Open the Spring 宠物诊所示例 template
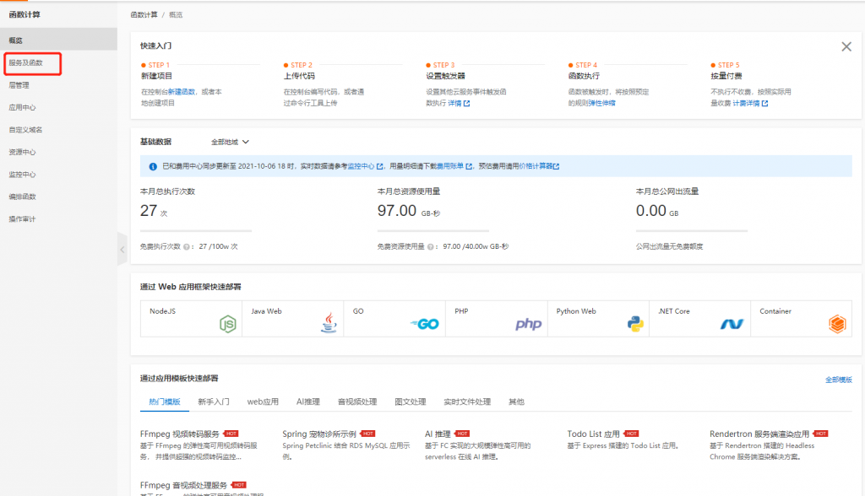This screenshot has width=865, height=496. coord(319,434)
